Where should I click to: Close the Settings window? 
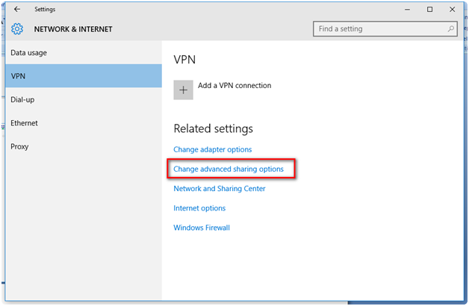coord(451,10)
